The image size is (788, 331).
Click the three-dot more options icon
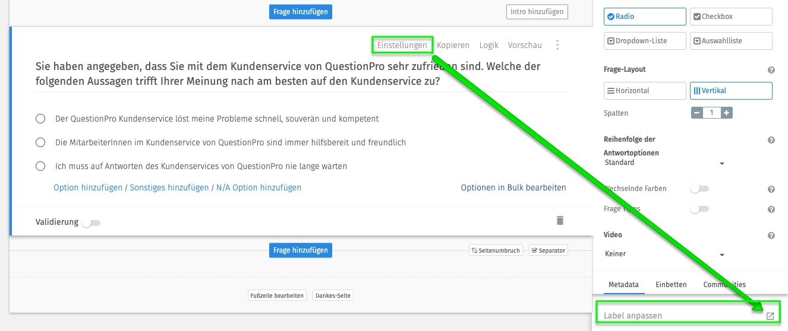click(x=557, y=45)
